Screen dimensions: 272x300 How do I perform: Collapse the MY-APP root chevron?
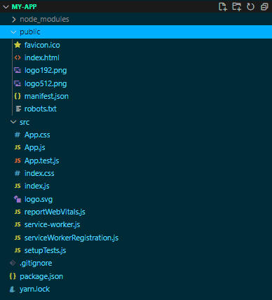coord(6,7)
